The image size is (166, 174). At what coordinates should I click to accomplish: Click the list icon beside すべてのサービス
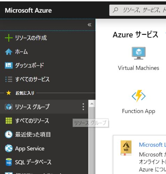(x=9, y=79)
